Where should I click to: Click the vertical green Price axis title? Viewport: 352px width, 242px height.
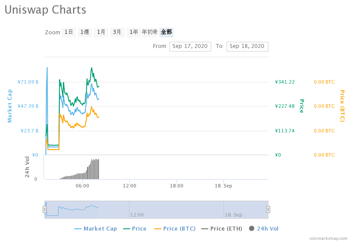coord(302,106)
